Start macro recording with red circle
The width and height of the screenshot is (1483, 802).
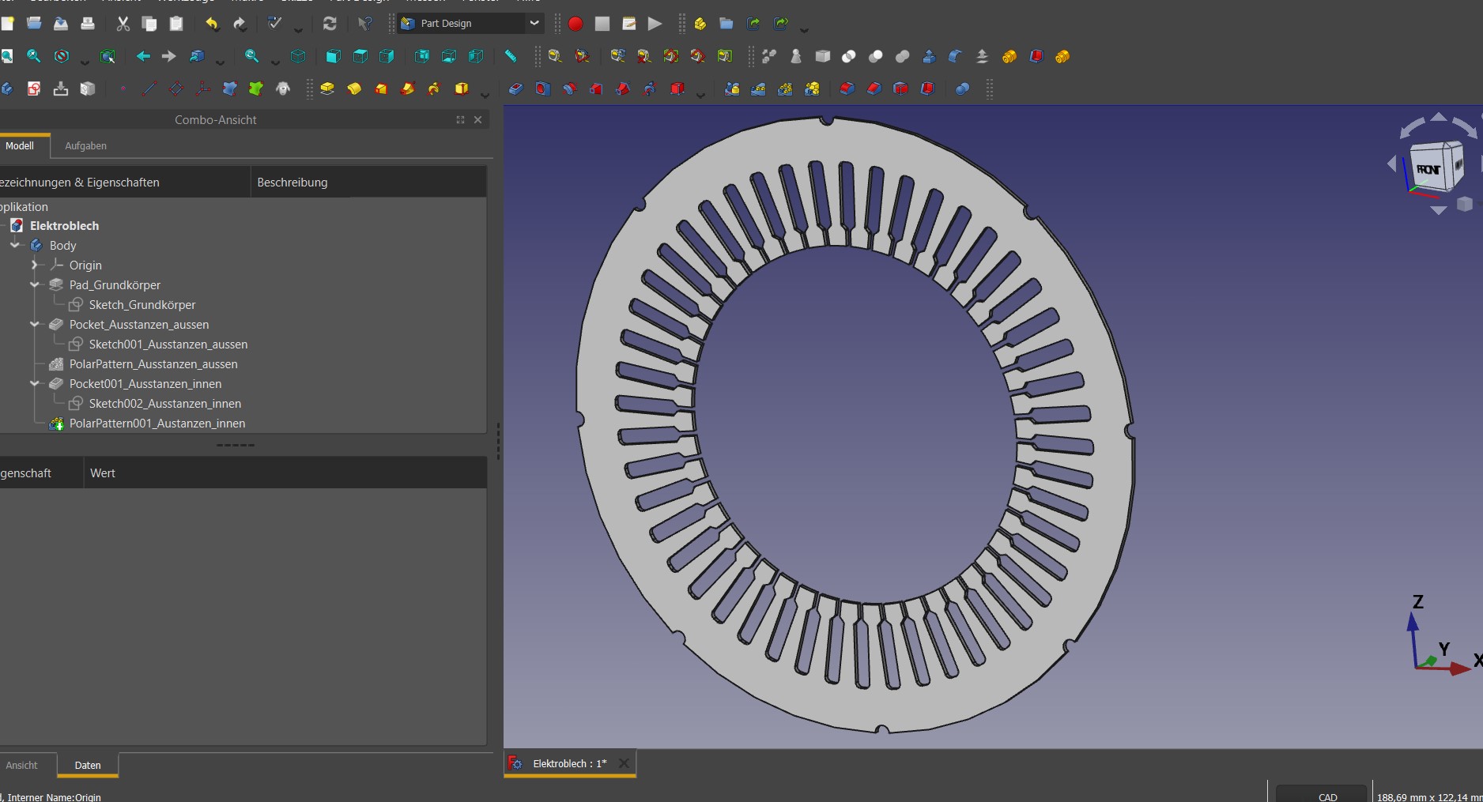(x=575, y=24)
